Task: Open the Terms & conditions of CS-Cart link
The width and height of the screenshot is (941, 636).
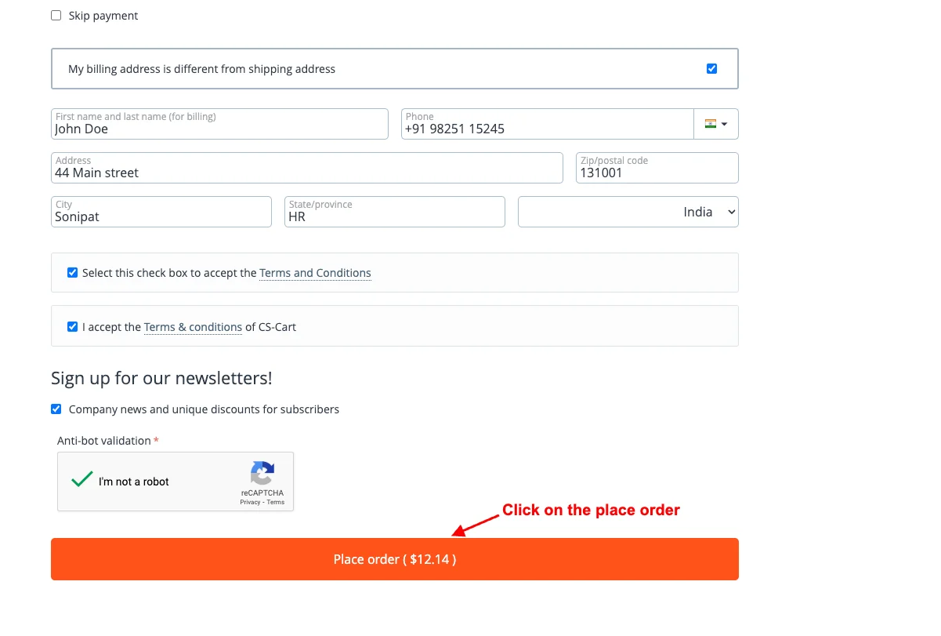Action: [x=193, y=327]
